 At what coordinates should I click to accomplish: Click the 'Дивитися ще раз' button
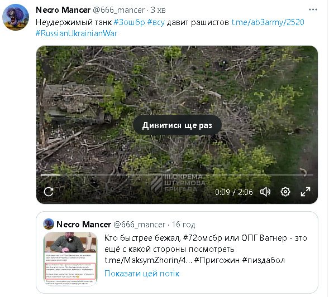click(x=177, y=125)
